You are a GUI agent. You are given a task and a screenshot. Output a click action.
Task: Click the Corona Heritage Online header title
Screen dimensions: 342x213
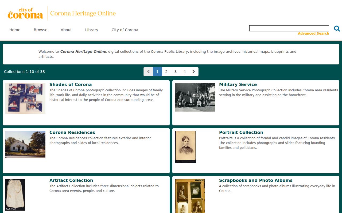[x=83, y=13]
